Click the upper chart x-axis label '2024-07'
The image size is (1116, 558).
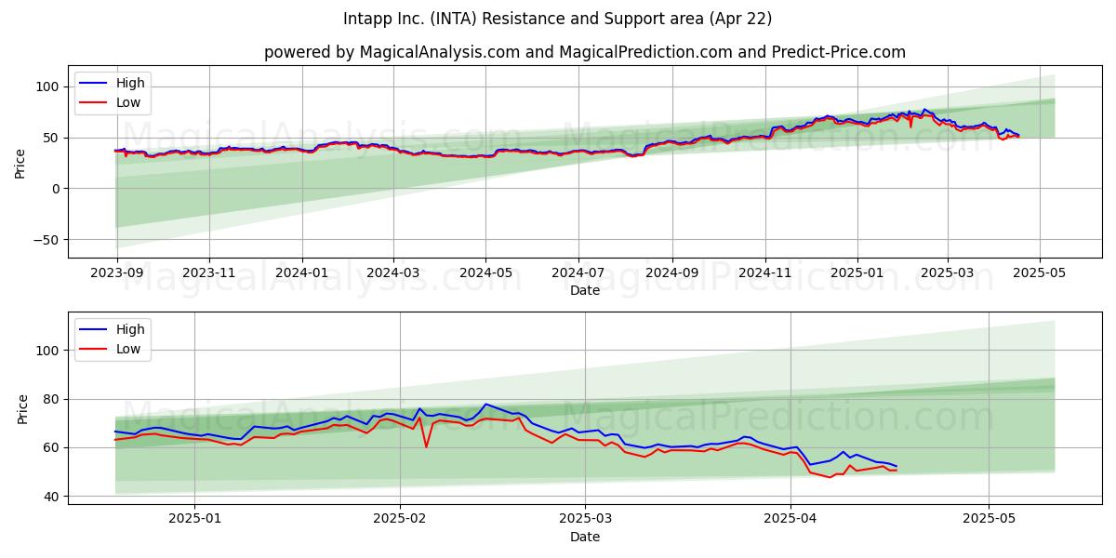point(578,273)
